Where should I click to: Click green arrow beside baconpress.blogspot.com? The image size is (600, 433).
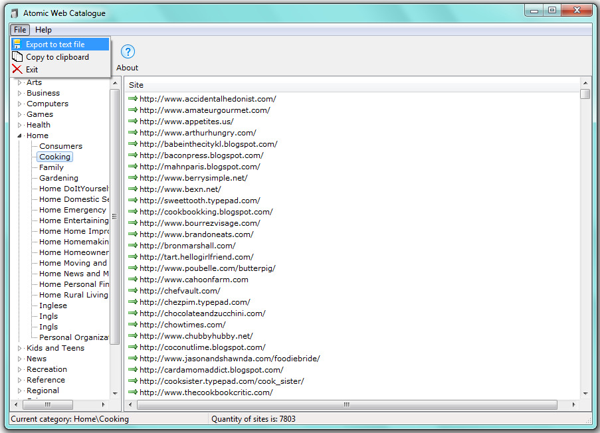pyautogui.click(x=133, y=155)
